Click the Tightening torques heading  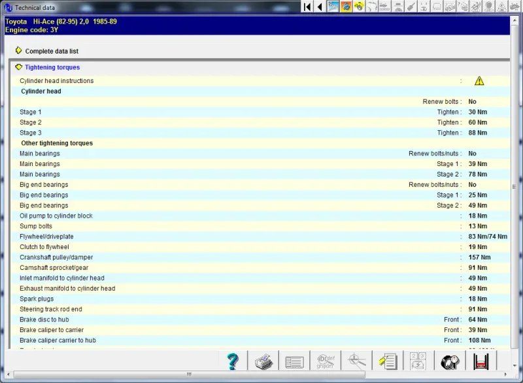(52, 67)
